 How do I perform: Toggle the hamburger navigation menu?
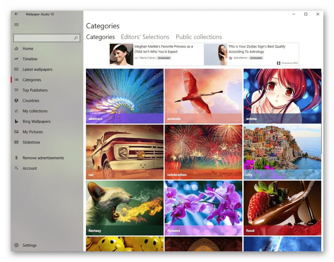tap(16, 24)
